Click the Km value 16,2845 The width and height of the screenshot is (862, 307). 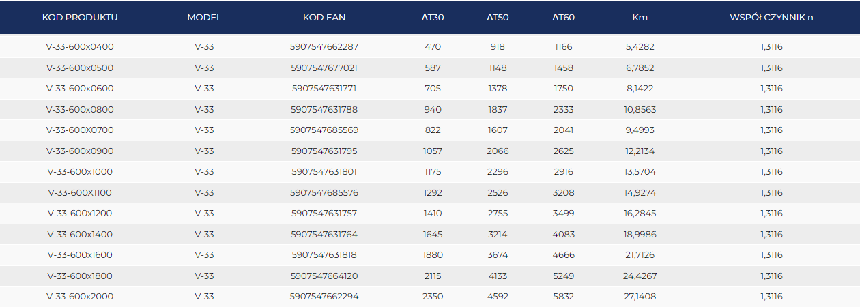pos(640,214)
